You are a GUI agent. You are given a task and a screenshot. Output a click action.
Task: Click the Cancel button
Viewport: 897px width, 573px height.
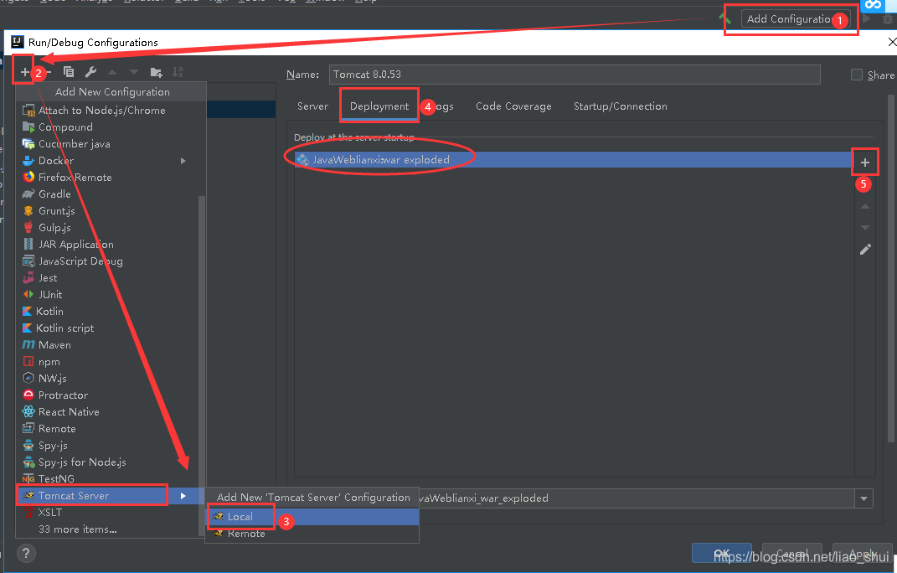pyautogui.click(x=792, y=554)
